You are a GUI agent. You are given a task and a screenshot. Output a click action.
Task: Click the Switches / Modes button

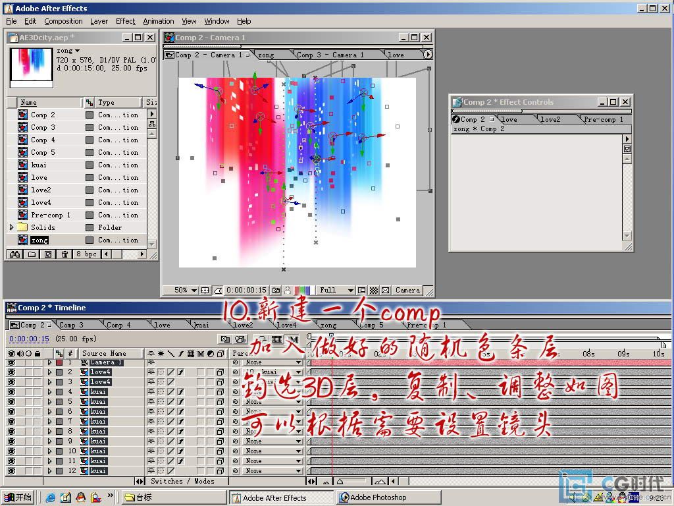[x=182, y=482]
